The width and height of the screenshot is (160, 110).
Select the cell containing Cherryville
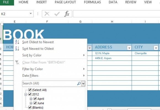[x=145, y=53]
